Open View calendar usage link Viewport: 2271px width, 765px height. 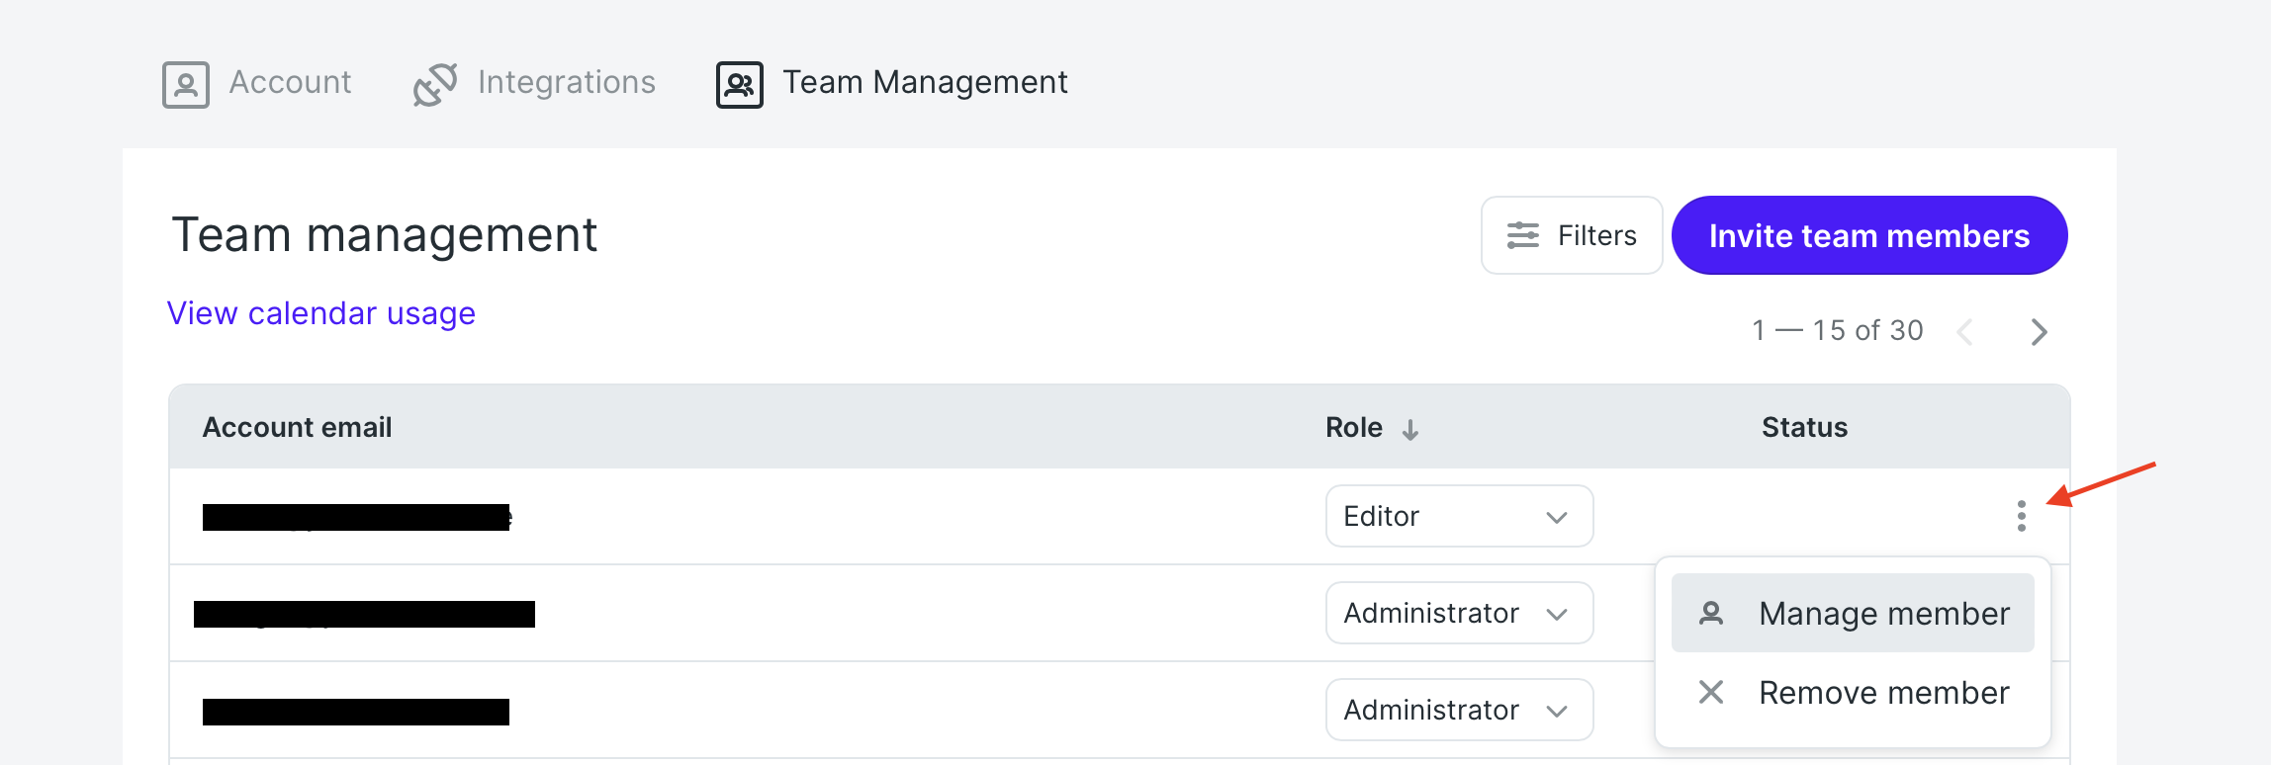(321, 313)
